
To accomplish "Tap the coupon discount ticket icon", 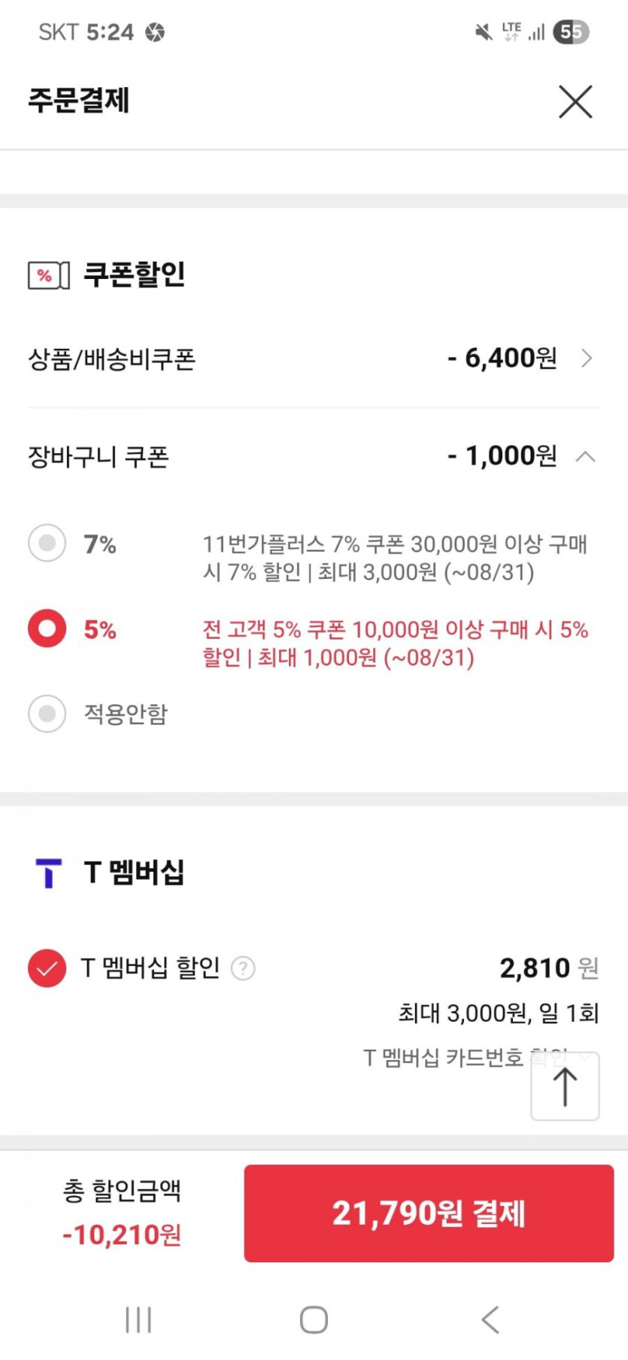I will pos(48,276).
